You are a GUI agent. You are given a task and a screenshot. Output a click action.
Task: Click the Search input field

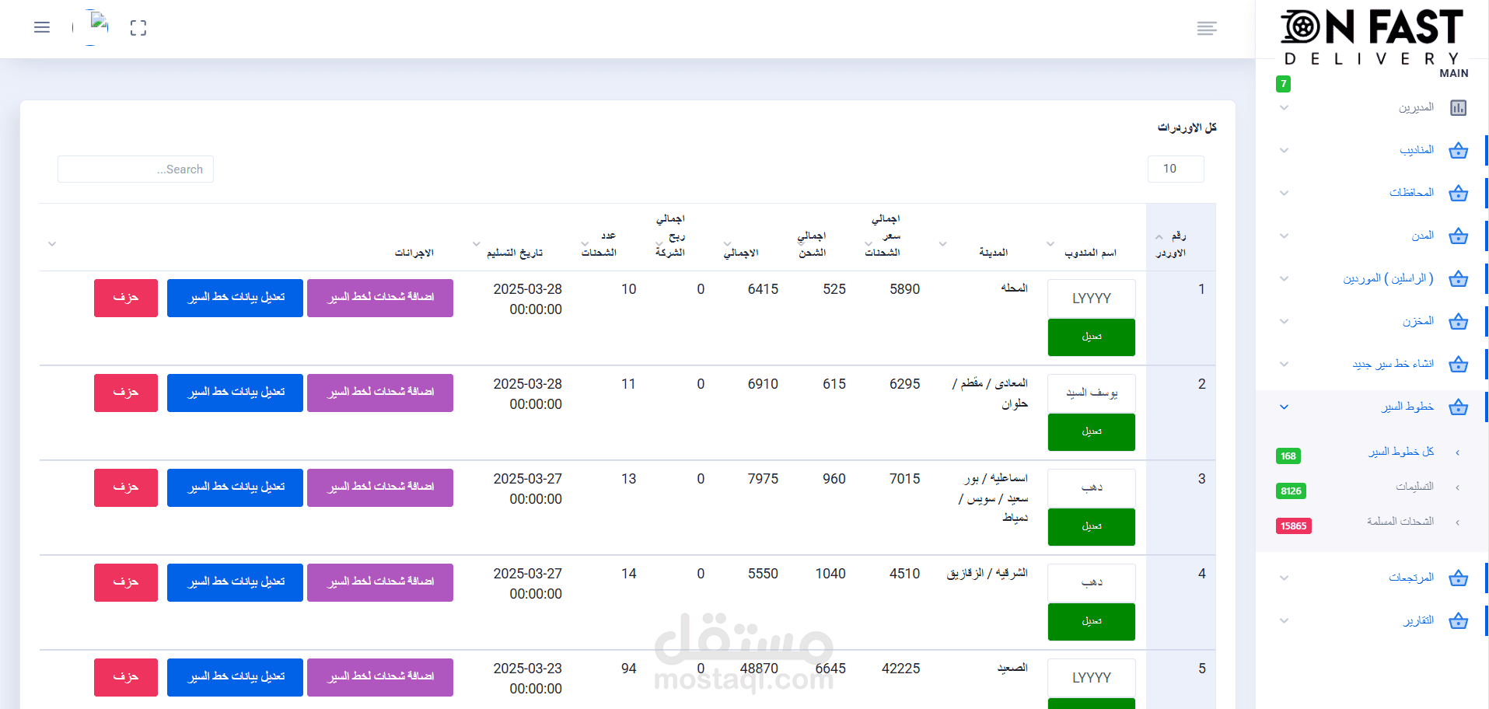(135, 169)
